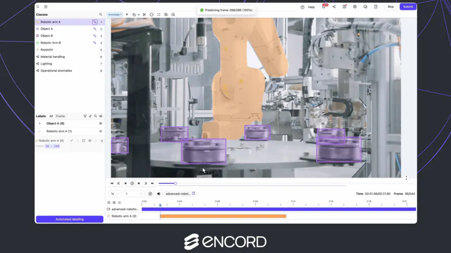Sort labels with the sort icon
This screenshot has height=253, width=451.
(90, 116)
